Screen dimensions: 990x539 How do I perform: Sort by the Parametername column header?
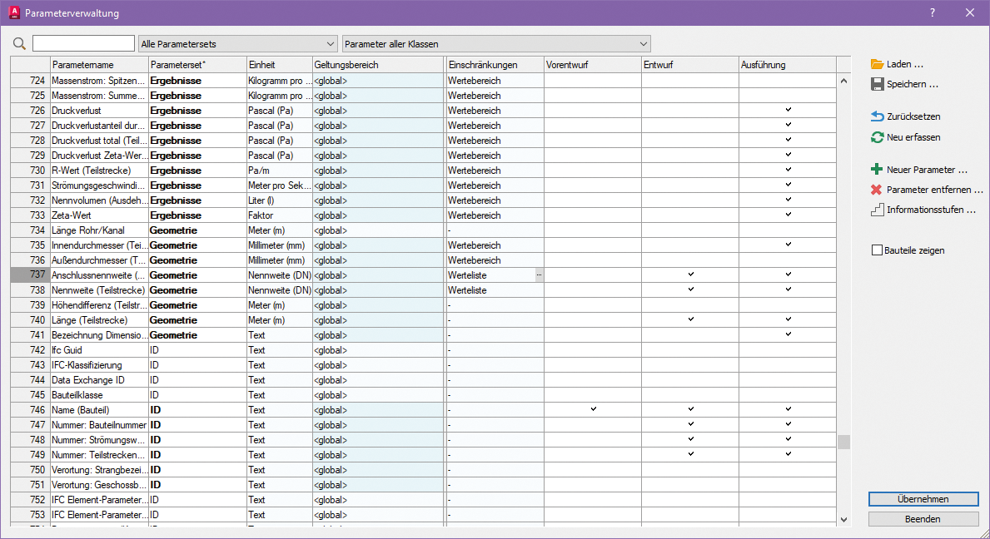[99, 65]
